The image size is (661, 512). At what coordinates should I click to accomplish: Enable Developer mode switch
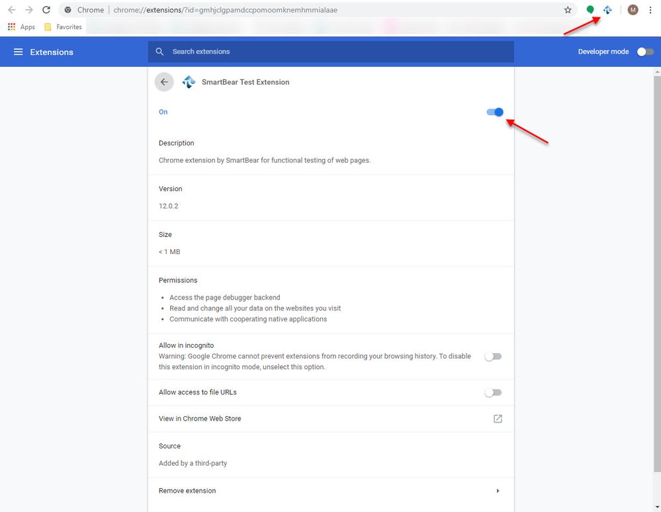(x=644, y=52)
